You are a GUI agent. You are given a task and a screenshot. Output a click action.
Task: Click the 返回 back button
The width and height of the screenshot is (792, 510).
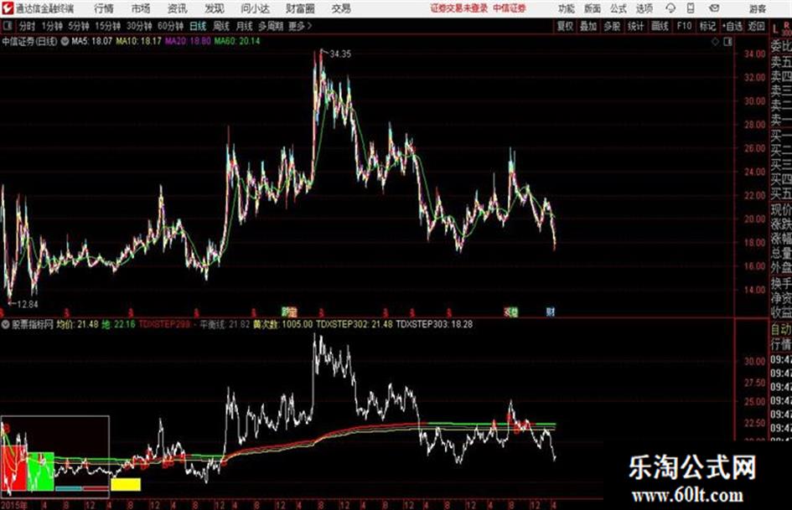[x=756, y=26]
